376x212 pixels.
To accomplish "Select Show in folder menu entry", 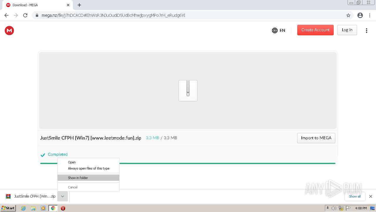I will tap(88, 178).
